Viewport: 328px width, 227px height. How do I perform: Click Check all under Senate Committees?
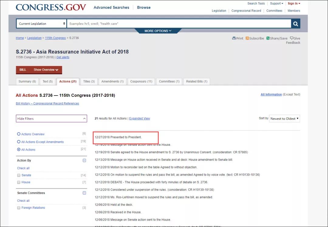click(23, 201)
